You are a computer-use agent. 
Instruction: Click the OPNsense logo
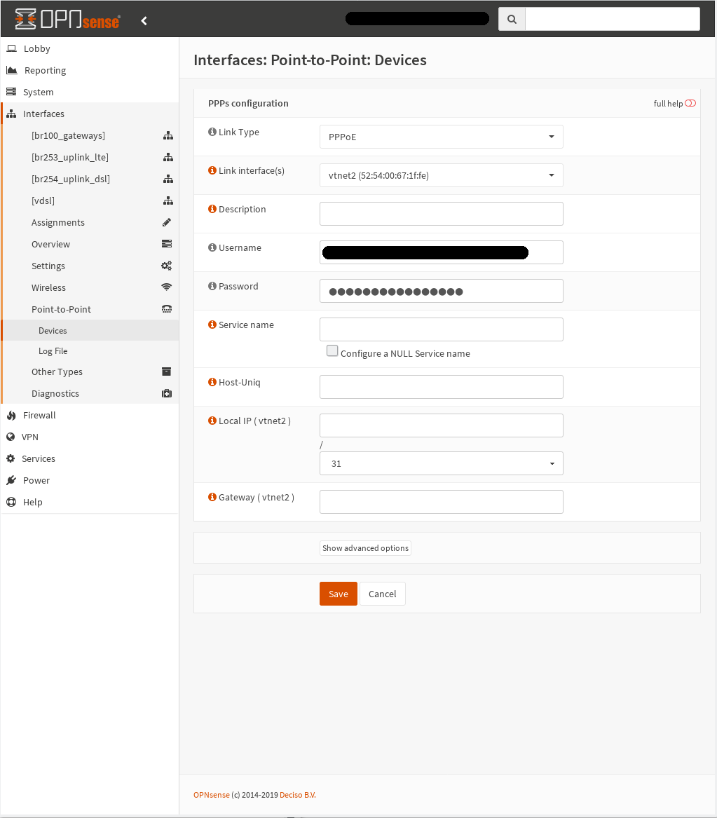point(67,20)
